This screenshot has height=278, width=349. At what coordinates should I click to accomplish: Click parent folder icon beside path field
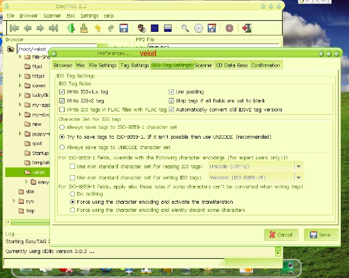[10, 49]
